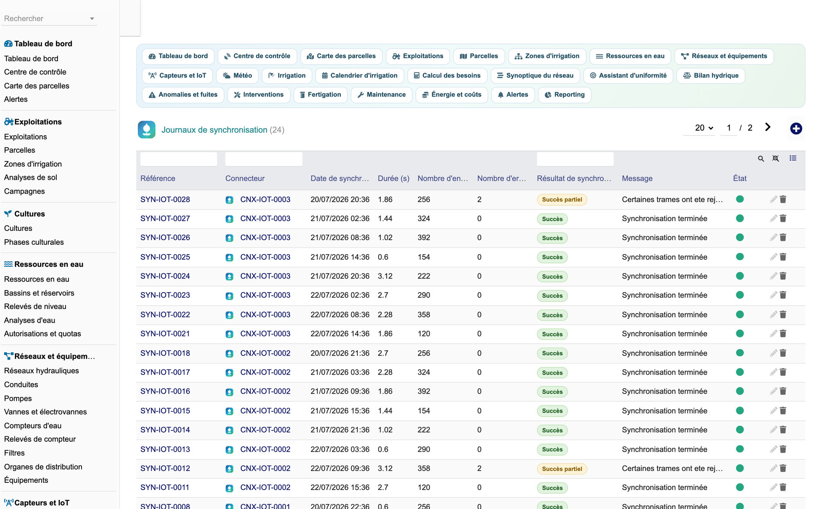Delete row SYN-IOT-0017 with trash icon
Screen dimensions: 823x509
point(783,372)
